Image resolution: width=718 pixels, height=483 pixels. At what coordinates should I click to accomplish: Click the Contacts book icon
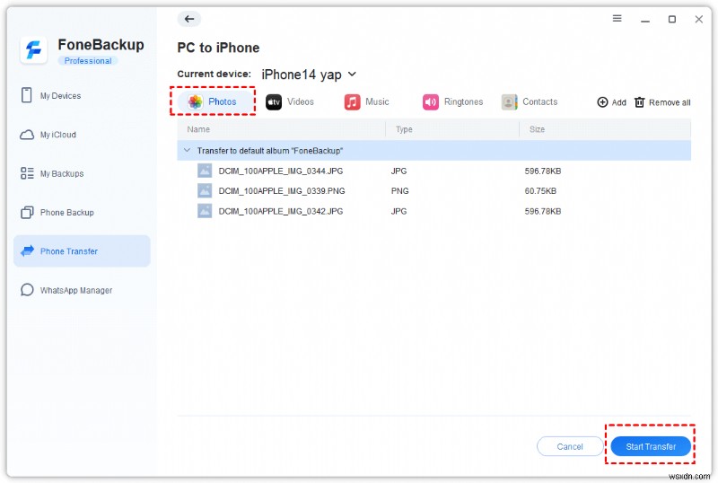tap(509, 101)
